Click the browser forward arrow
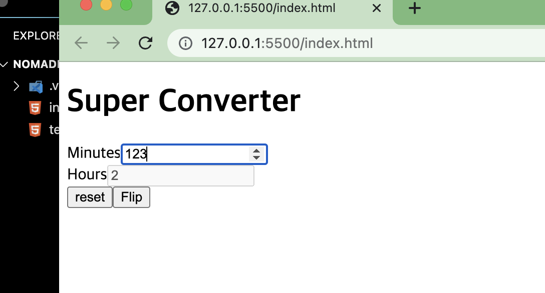This screenshot has height=293, width=545. [113, 43]
